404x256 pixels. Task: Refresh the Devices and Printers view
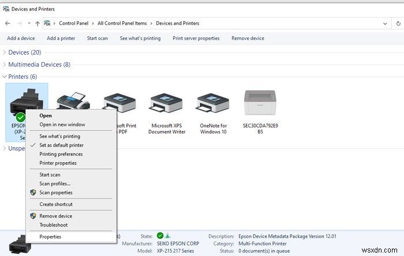click(x=398, y=24)
